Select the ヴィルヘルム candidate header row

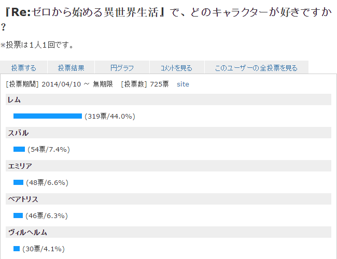click(x=168, y=232)
